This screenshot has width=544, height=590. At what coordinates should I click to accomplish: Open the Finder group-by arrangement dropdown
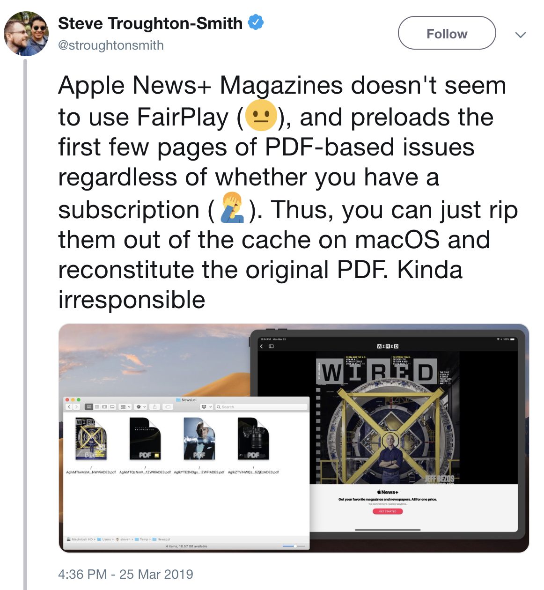click(125, 407)
